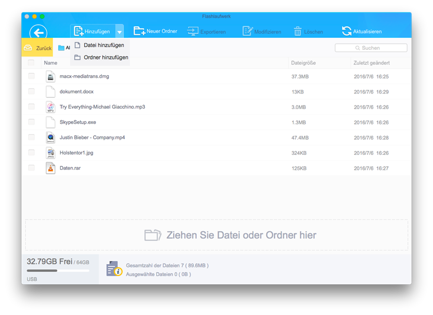The width and height of the screenshot is (433, 315).
Task: Check the box for Daten.rar
Action: pos(31,168)
